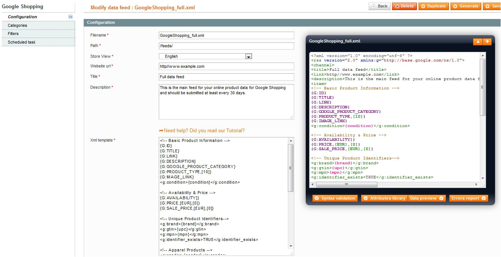Click '<g:brand>{brand}</g:brand>' line in Xml template

(189, 224)
